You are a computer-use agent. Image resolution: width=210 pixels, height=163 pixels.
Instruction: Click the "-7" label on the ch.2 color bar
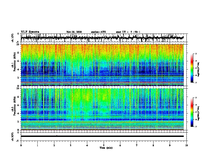click(x=195, y=127)
